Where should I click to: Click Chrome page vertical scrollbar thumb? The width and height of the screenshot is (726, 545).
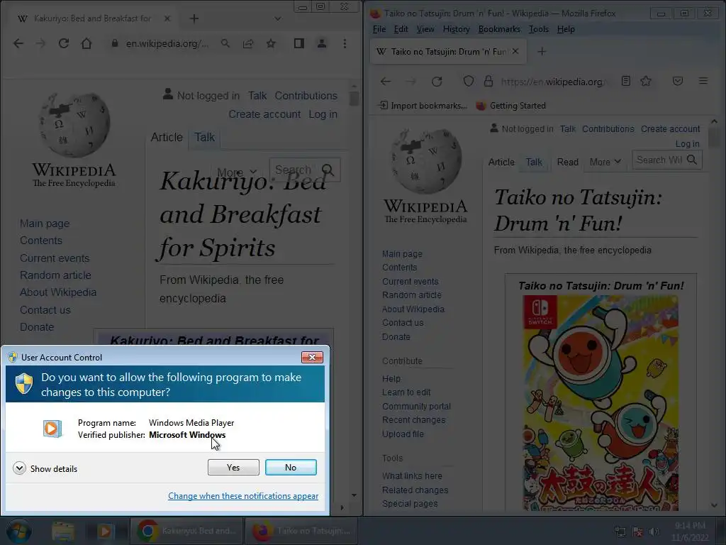tap(354, 98)
